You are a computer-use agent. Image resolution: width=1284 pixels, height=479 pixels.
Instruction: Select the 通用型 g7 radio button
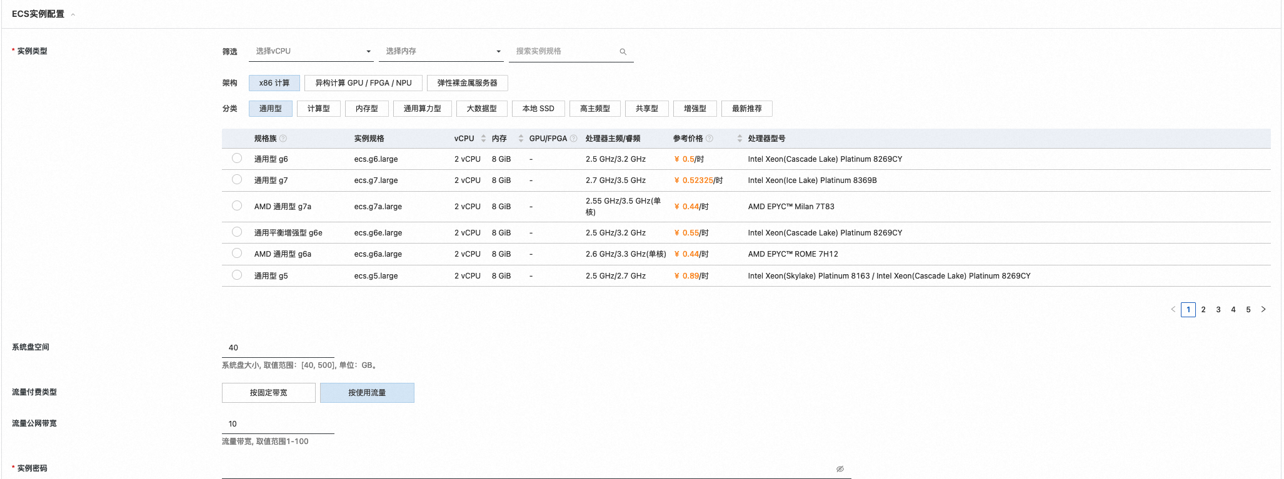pos(237,180)
